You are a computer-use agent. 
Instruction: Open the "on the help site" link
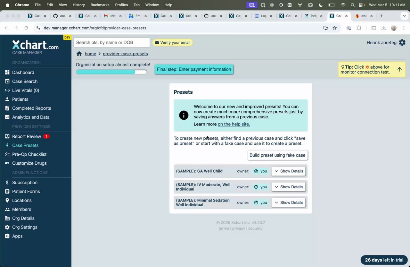point(234,124)
